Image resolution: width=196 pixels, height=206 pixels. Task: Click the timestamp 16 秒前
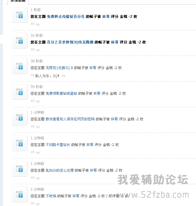[x=37, y=36]
